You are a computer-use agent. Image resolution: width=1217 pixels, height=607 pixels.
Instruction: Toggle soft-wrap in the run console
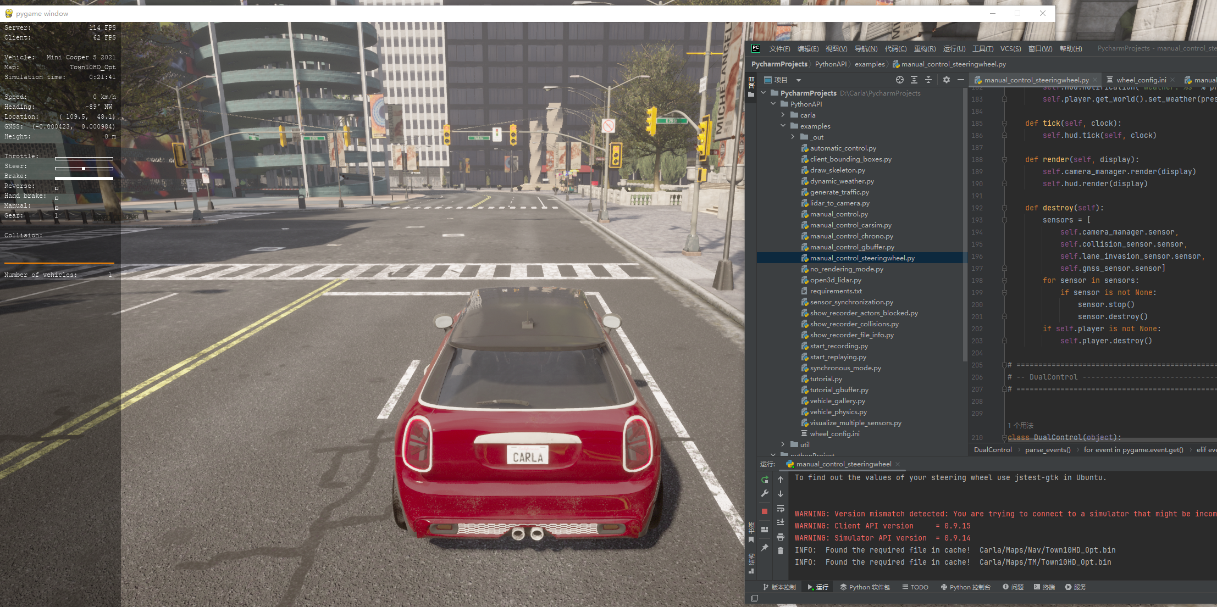click(781, 509)
